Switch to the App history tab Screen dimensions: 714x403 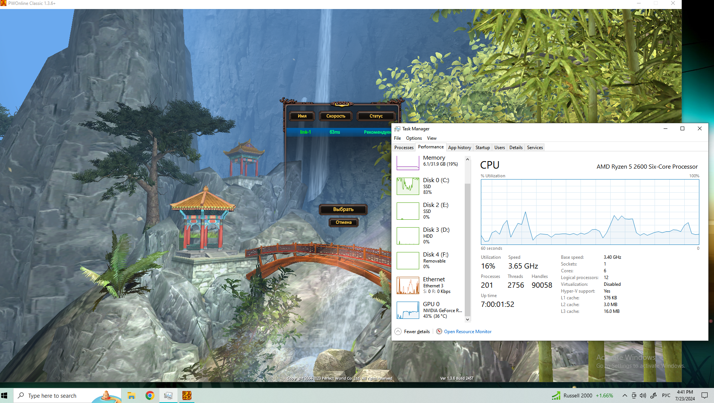[459, 148]
